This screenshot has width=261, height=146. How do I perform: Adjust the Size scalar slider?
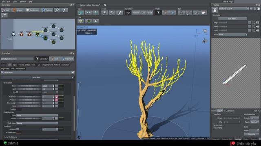tap(29, 103)
